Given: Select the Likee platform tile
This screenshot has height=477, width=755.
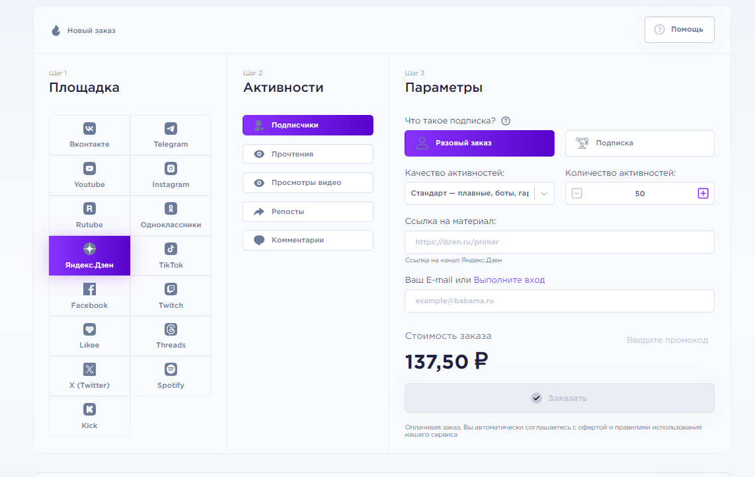Looking at the screenshot, I should click(x=89, y=336).
